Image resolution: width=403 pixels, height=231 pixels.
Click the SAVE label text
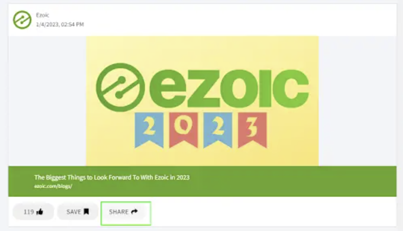74,212
